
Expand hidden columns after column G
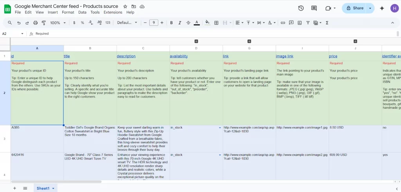tap(249, 41)
